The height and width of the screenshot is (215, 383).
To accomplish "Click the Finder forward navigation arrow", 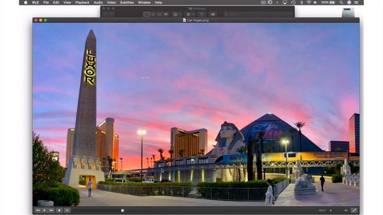I will pyautogui.click(x=111, y=14).
